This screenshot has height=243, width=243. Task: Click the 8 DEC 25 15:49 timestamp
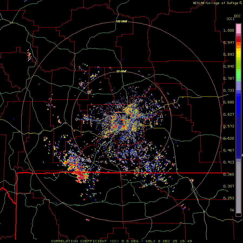[x=175, y=241]
